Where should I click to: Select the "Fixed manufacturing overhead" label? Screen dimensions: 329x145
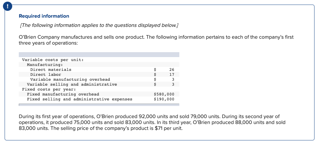[63, 94]
